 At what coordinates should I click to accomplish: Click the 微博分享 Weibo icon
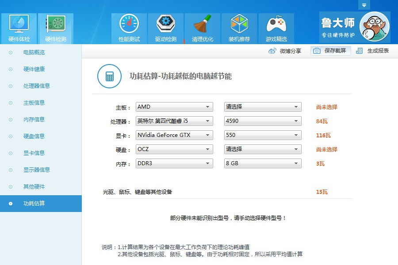coord(272,51)
